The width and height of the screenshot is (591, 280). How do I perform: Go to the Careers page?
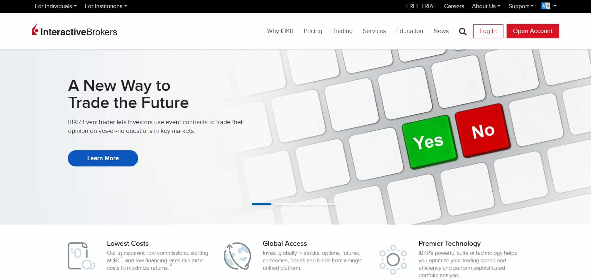454,6
